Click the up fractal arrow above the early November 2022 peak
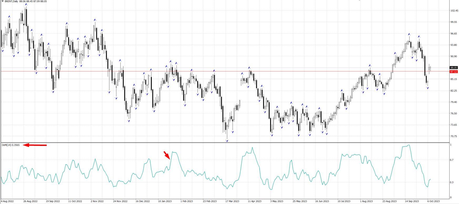 (x=95, y=20)
